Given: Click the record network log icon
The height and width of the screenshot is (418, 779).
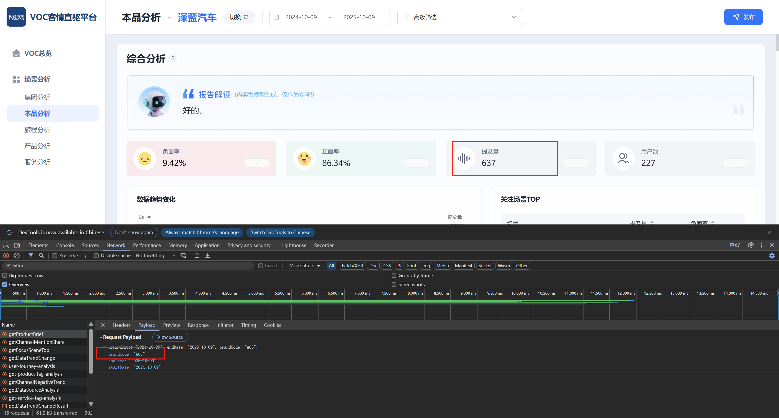Looking at the screenshot, I should (x=6, y=256).
